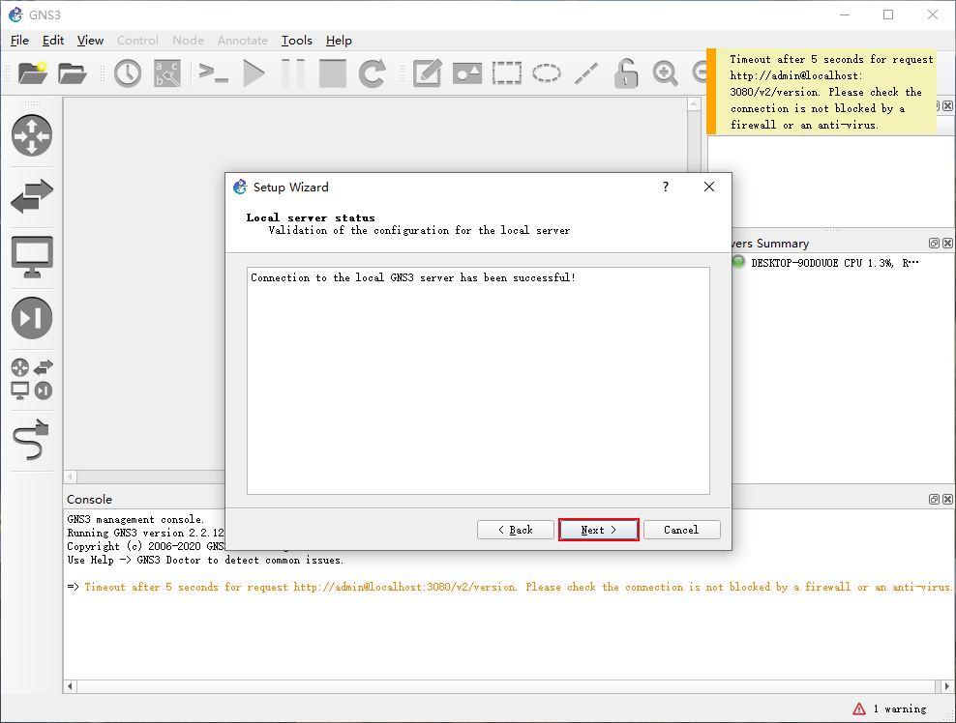Screen dimensions: 956x723
Task: Reload all nodes icon
Action: pyautogui.click(x=372, y=73)
